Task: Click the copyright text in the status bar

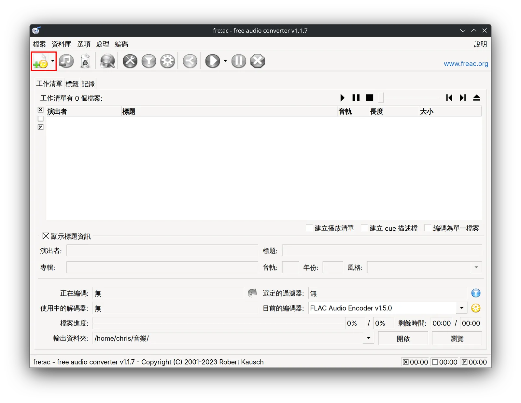Action: [148, 362]
